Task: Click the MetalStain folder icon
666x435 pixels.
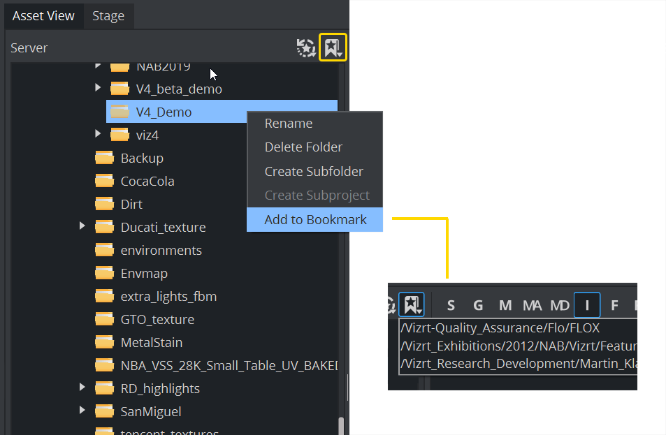Action: coord(104,343)
